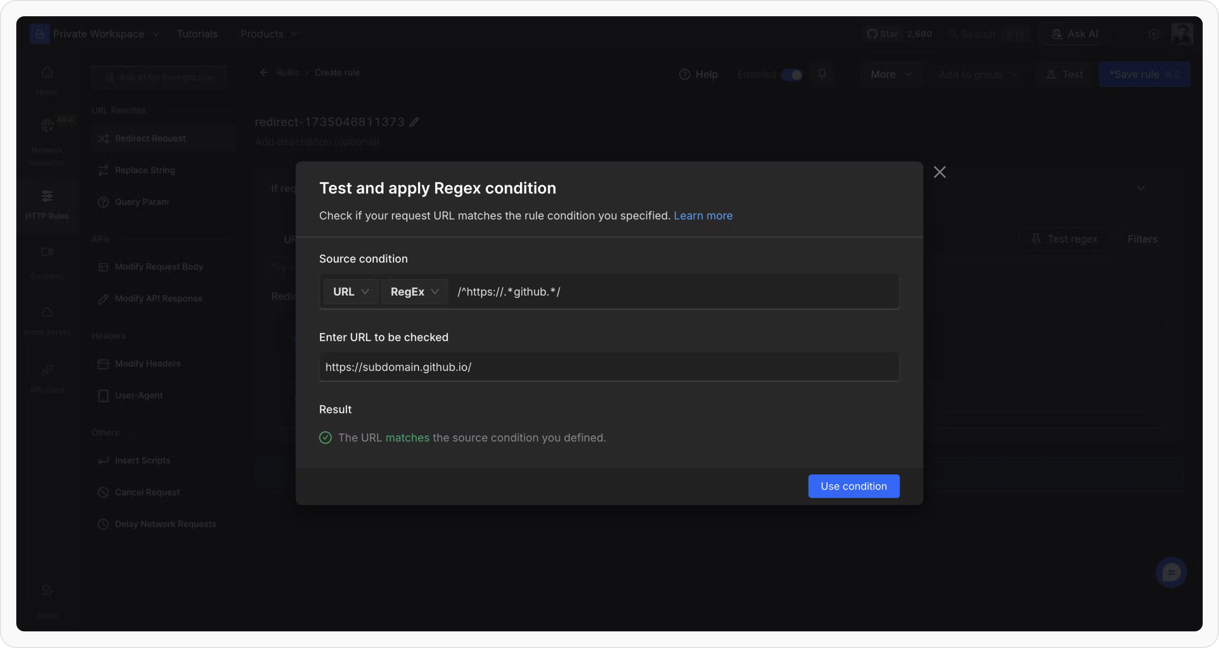This screenshot has width=1219, height=648.
Task: Open the chat support bubble
Action: pos(1171,573)
